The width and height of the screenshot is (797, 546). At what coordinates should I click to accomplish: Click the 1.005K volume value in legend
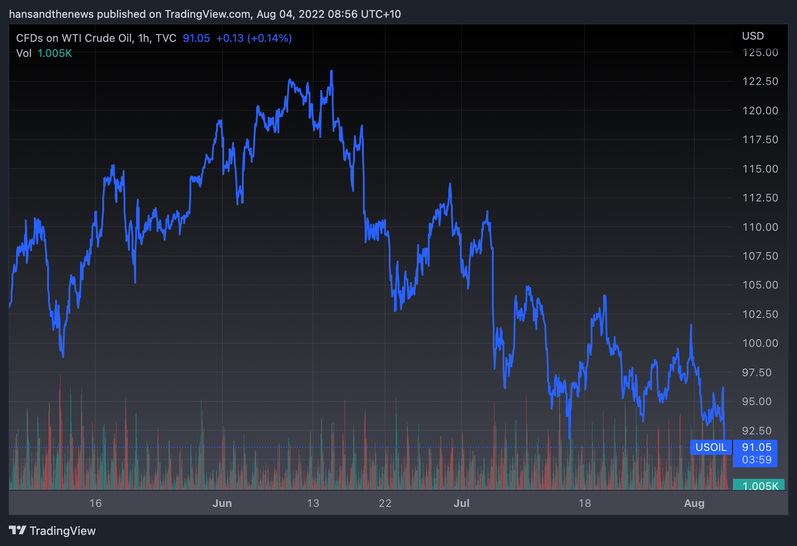pos(55,53)
